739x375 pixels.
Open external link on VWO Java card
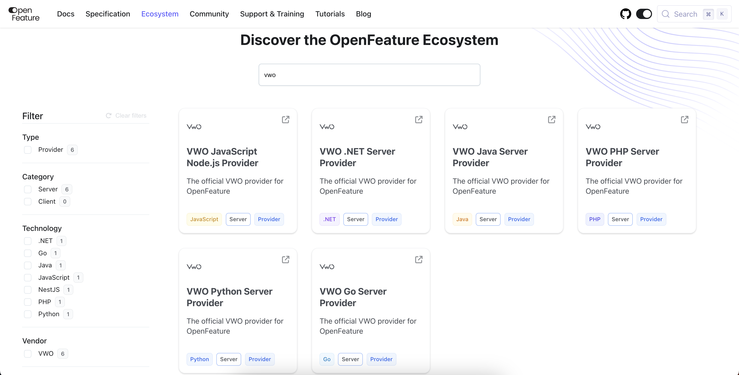(551, 119)
